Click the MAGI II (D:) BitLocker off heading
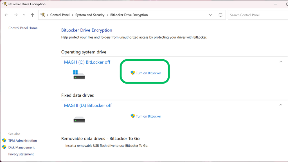The height and width of the screenshot is (162, 288). click(88, 105)
